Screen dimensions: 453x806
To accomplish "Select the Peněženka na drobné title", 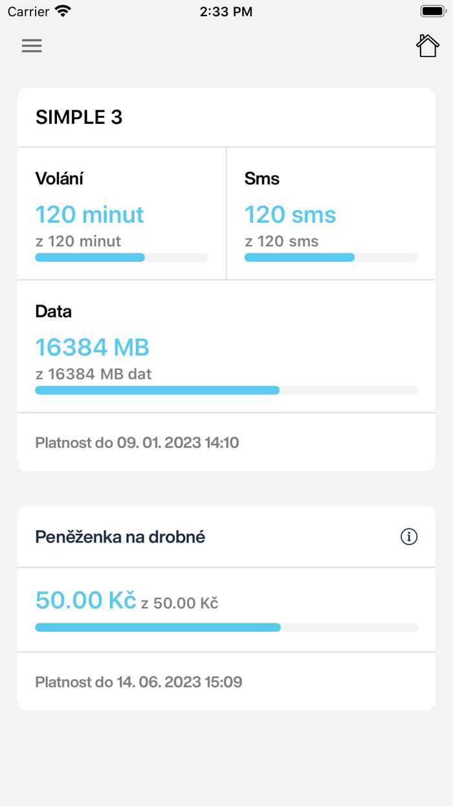I will (120, 536).
